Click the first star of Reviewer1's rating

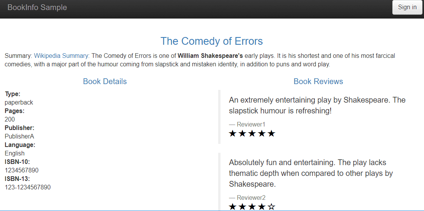pos(232,133)
